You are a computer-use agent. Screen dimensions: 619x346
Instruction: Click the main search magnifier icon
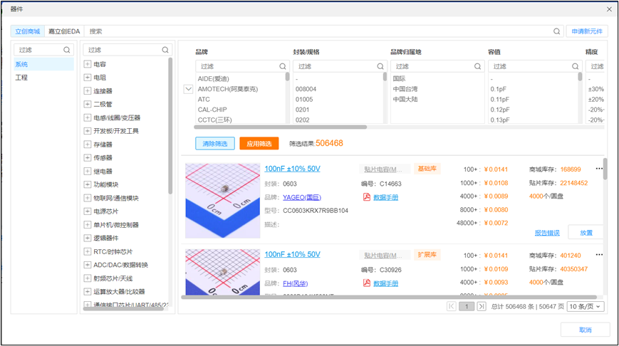click(x=556, y=31)
